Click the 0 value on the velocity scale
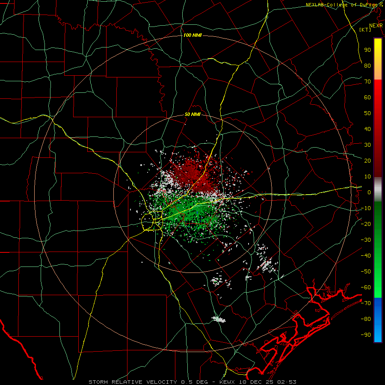This screenshot has height=385, width=385. click(x=369, y=192)
